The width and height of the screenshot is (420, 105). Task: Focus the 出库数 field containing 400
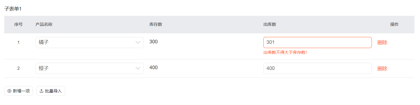(317, 68)
